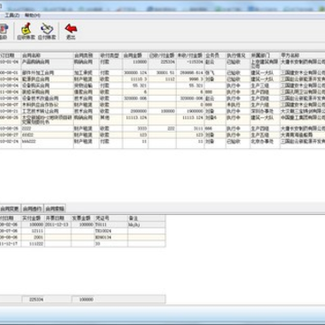Viewport: 325px width, 325px height.
Task: Click paid total 225334 in footer
Action: (36, 300)
